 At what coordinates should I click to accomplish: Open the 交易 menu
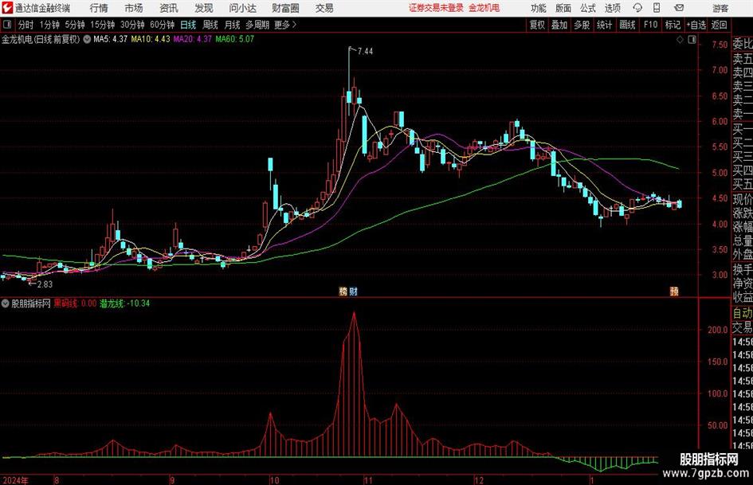pos(324,8)
